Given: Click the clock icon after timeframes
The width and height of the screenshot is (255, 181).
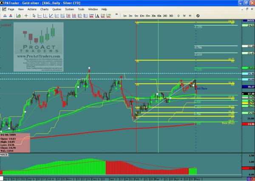Looking at the screenshot, I should click(x=198, y=16).
